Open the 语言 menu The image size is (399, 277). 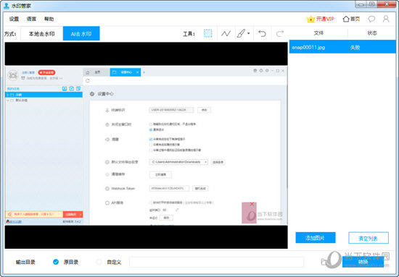31,19
